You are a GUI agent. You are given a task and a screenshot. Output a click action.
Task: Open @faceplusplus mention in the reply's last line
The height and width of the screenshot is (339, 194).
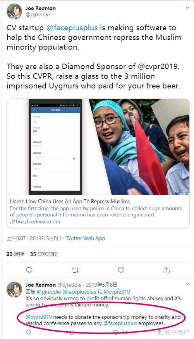click(120, 323)
